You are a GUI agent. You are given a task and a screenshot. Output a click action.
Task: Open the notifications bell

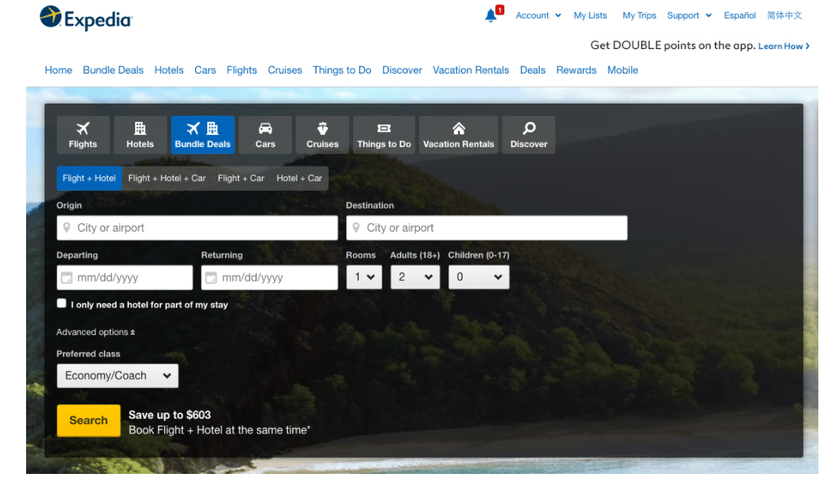point(491,15)
